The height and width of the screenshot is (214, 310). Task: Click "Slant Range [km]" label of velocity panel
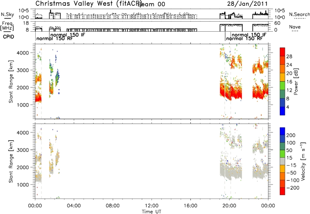click(x=11, y=161)
